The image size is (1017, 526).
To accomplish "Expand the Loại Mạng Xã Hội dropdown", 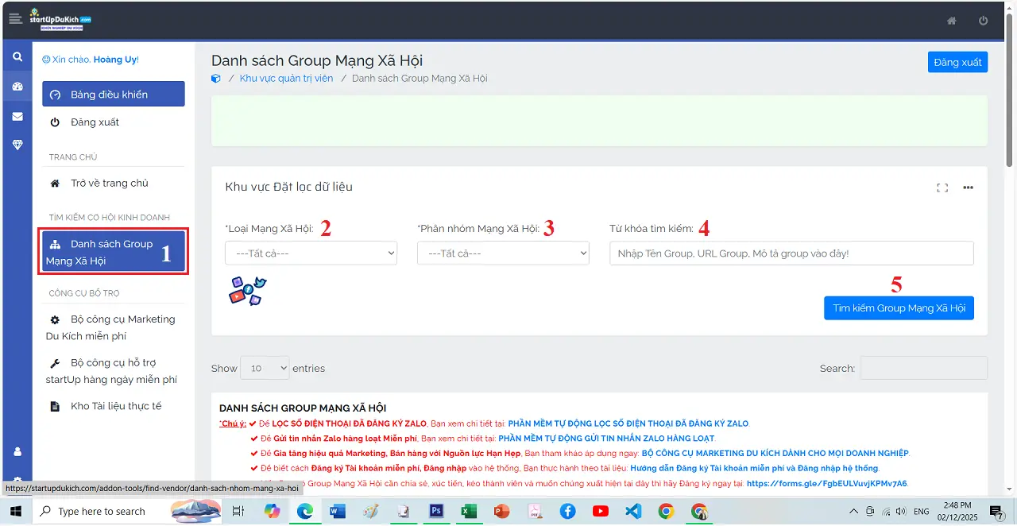I will point(311,253).
